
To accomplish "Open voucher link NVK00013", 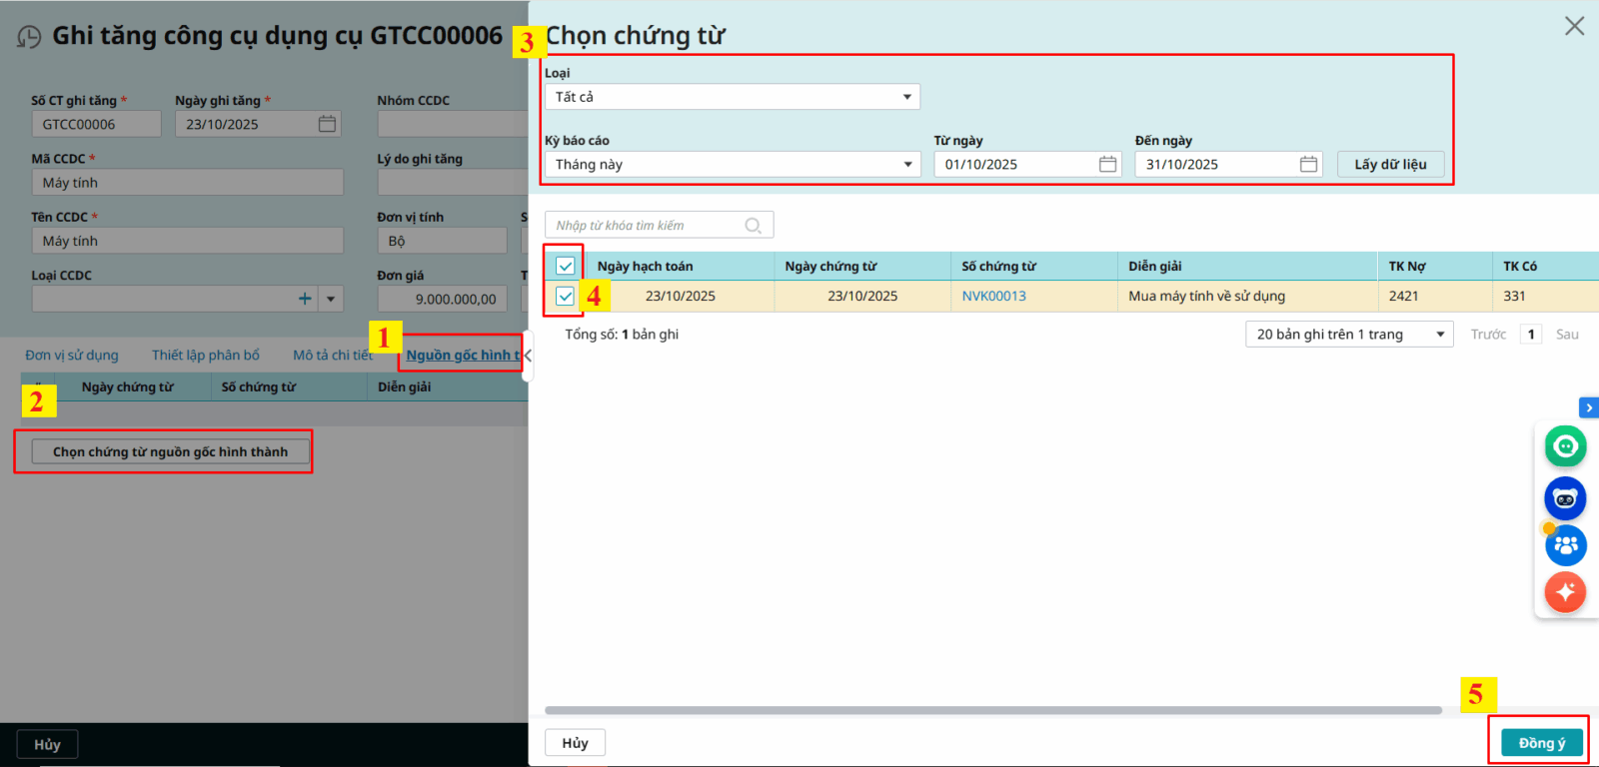I will click(993, 297).
